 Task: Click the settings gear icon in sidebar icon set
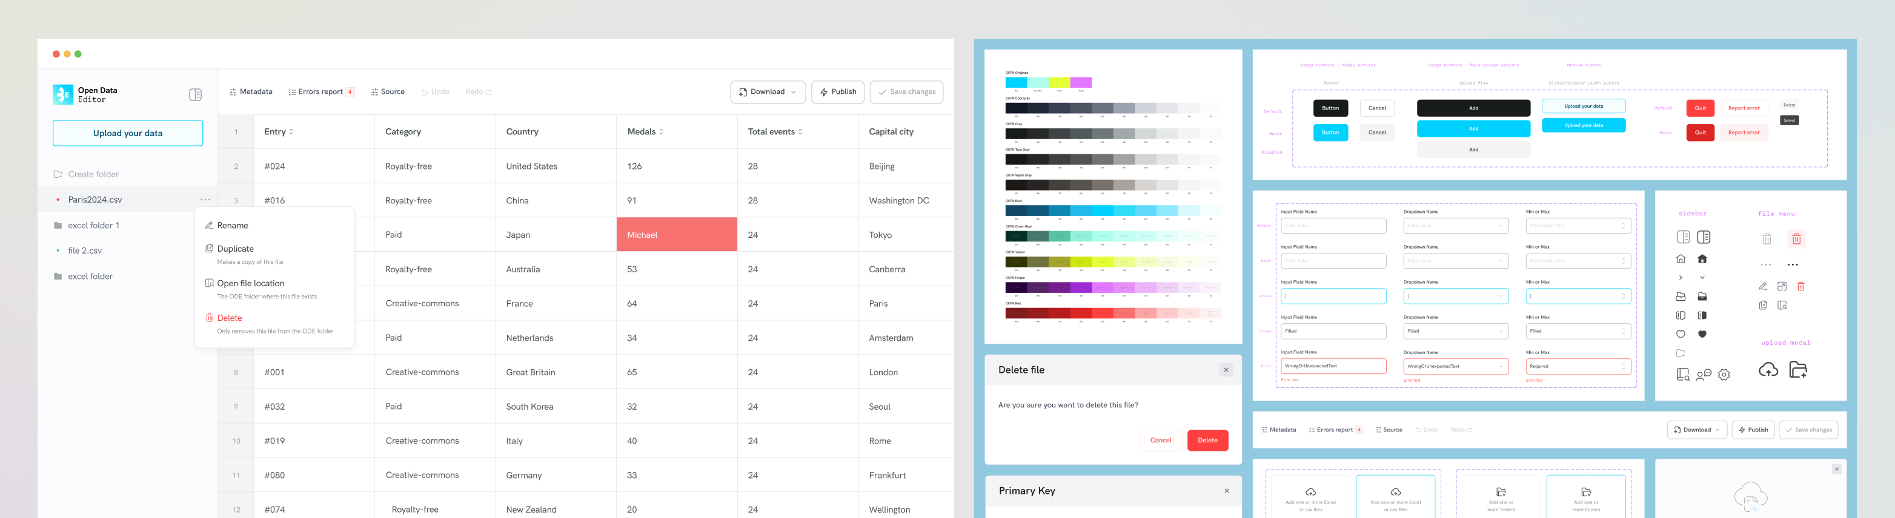click(x=1724, y=375)
